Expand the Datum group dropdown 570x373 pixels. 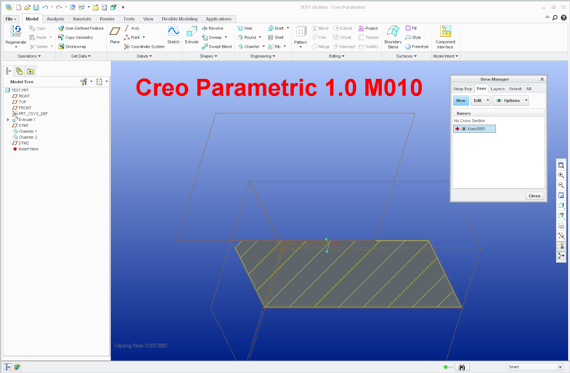(x=144, y=56)
